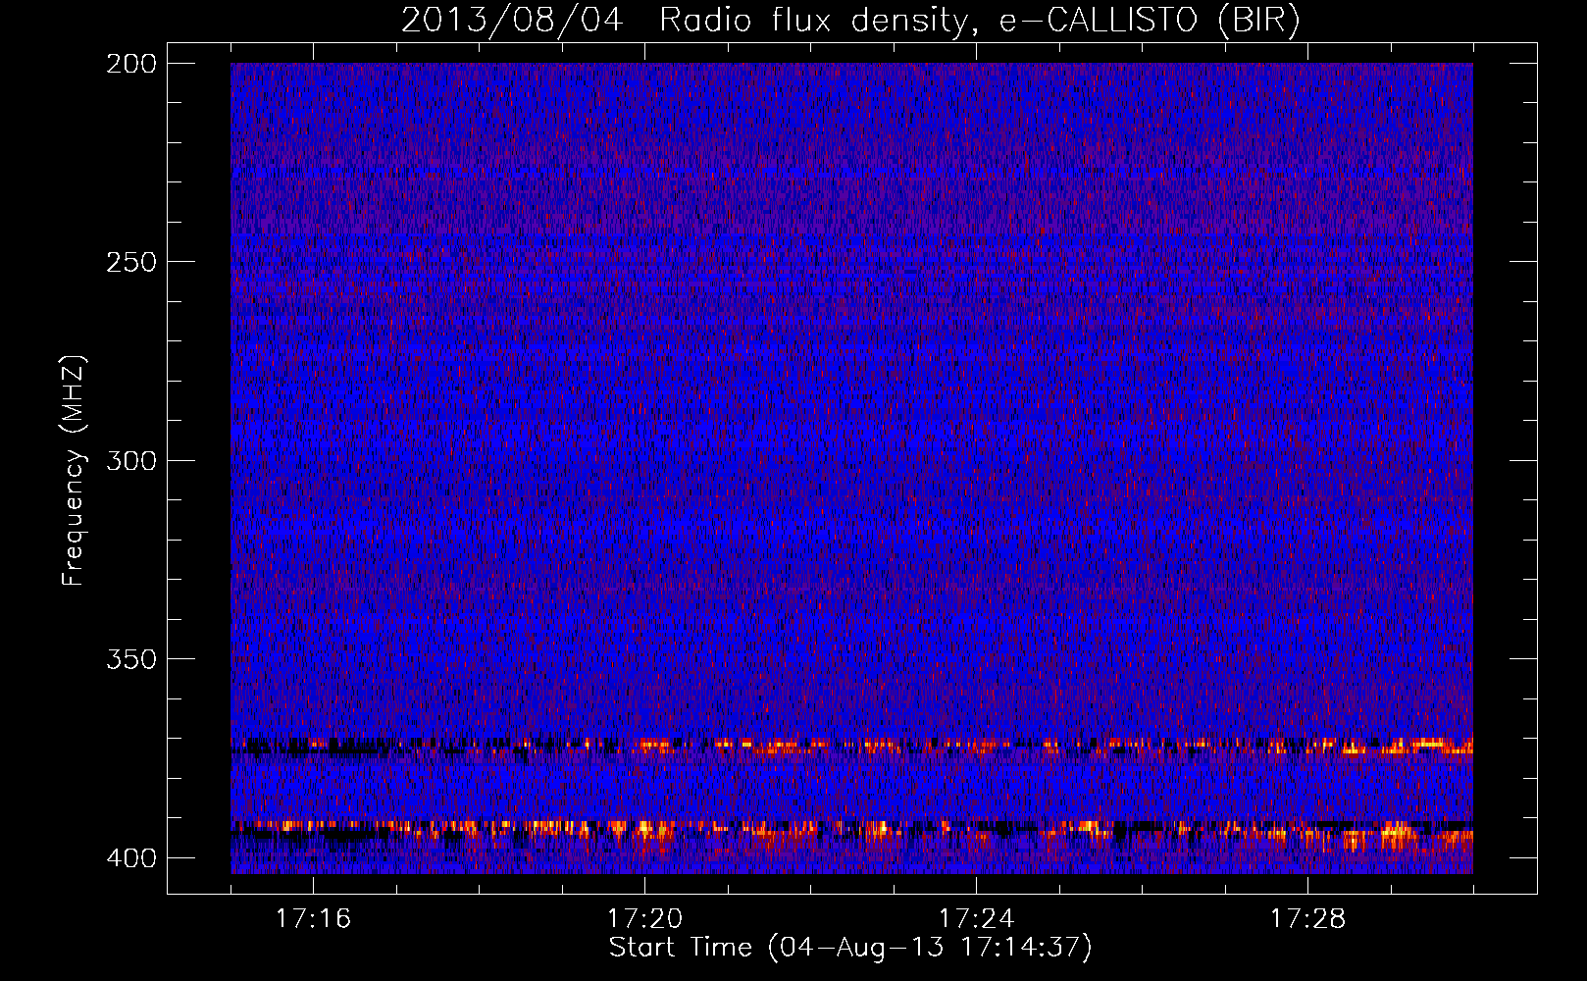Click the 17:28 time tick label
This screenshot has width=1587, height=981.
1307,919
